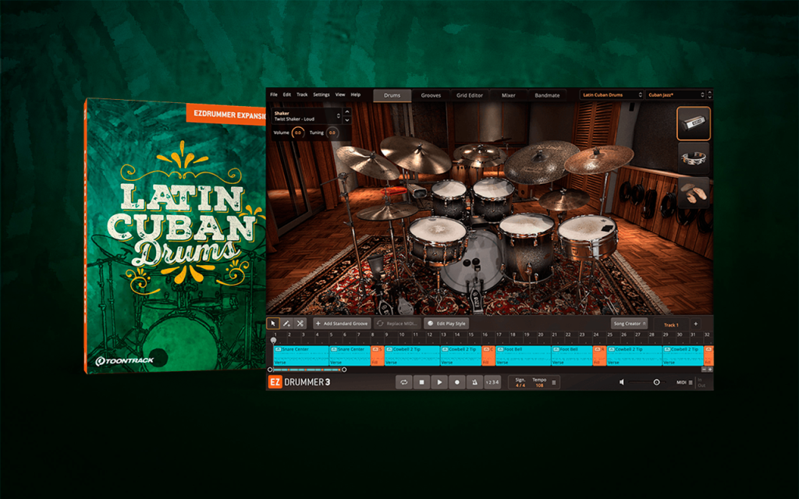The height and width of the screenshot is (499, 799).
Task: Mute with the speaker icon
Action: coord(622,382)
